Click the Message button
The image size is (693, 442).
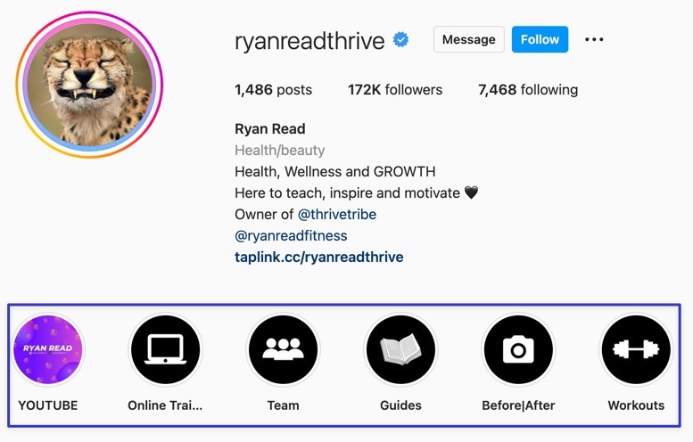point(469,39)
